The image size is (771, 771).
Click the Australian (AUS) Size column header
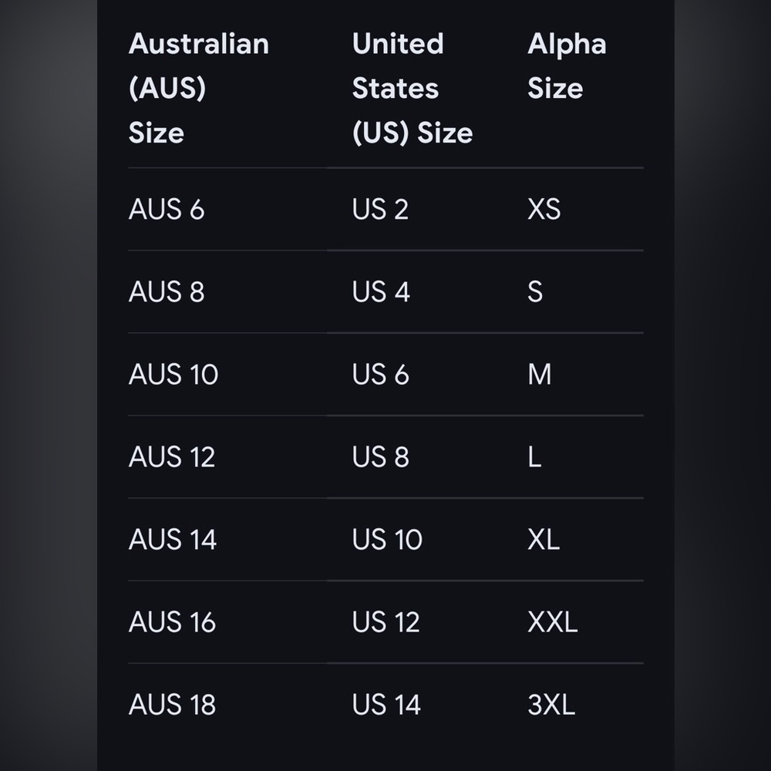pyautogui.click(x=199, y=88)
